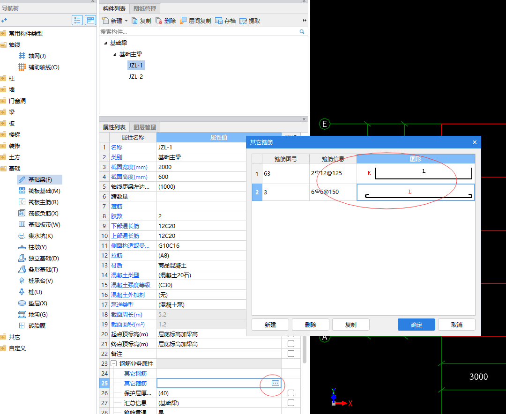
Task: Show more toolbar items chevron
Action: [305, 20]
